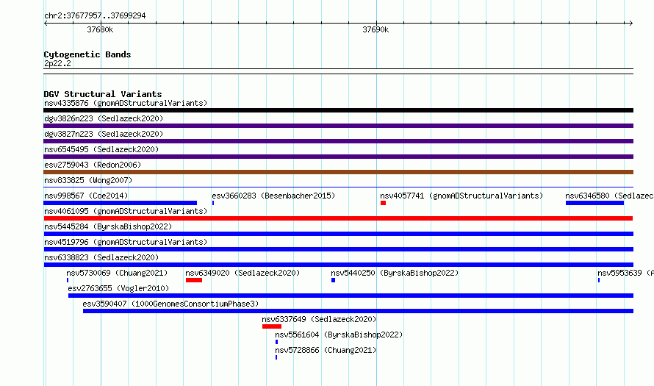Open esv2759043 (Redon2006) label
The image size is (654, 386).
(93, 165)
